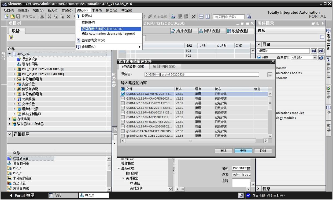Click the GSD file list horizontal scrollbar
This screenshot has width=333, height=200.
coord(191,140)
